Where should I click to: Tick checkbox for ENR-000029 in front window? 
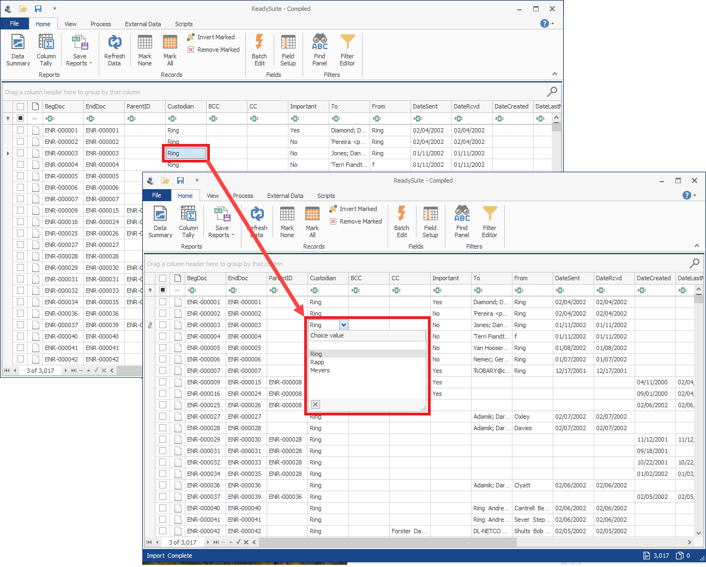[162, 439]
